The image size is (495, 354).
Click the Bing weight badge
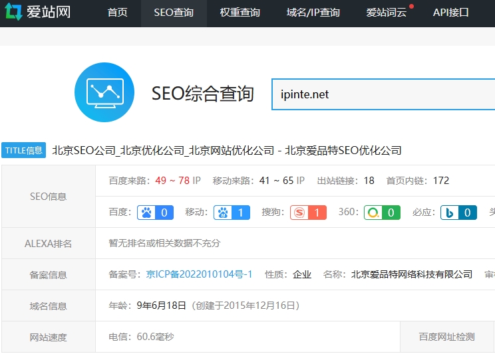tap(458, 213)
